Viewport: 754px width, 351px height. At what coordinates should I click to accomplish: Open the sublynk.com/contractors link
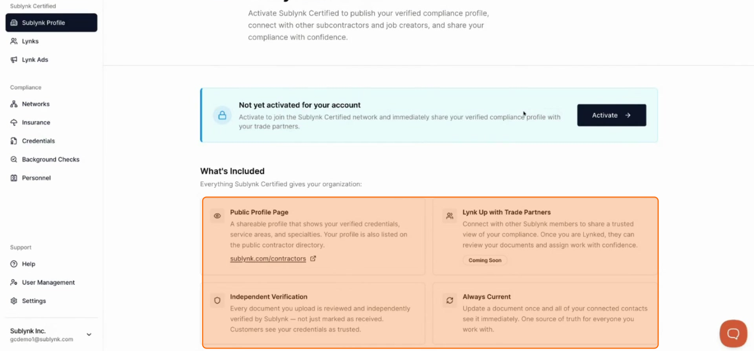[268, 259]
